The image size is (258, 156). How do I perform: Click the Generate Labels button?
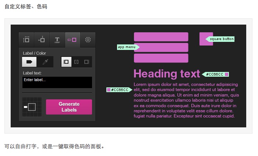pyautogui.click(x=69, y=107)
